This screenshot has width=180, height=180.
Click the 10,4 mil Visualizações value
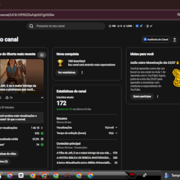click(109, 128)
